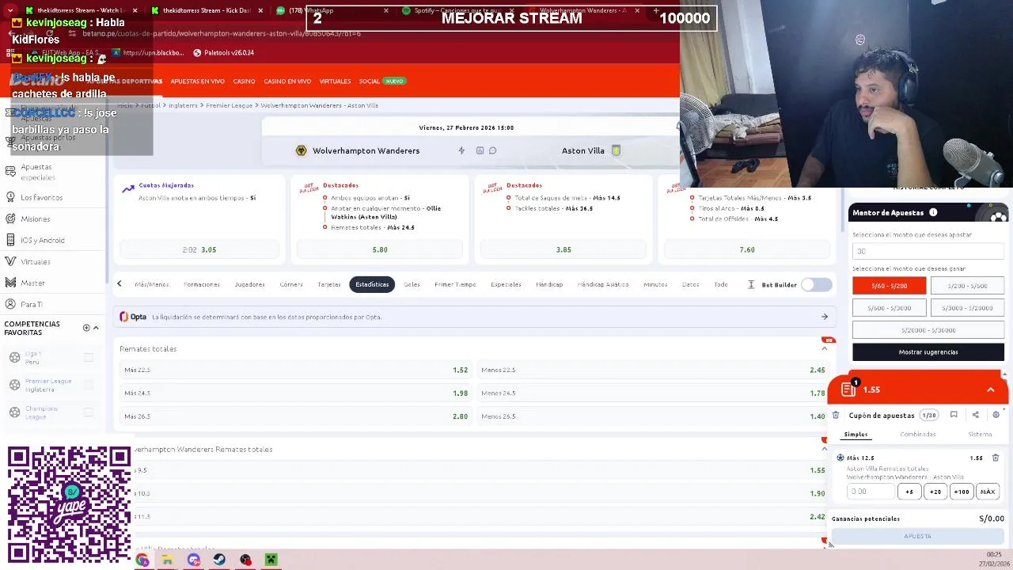The image size is (1013, 570).
Task: Add +5 to the stake
Action: click(x=909, y=492)
